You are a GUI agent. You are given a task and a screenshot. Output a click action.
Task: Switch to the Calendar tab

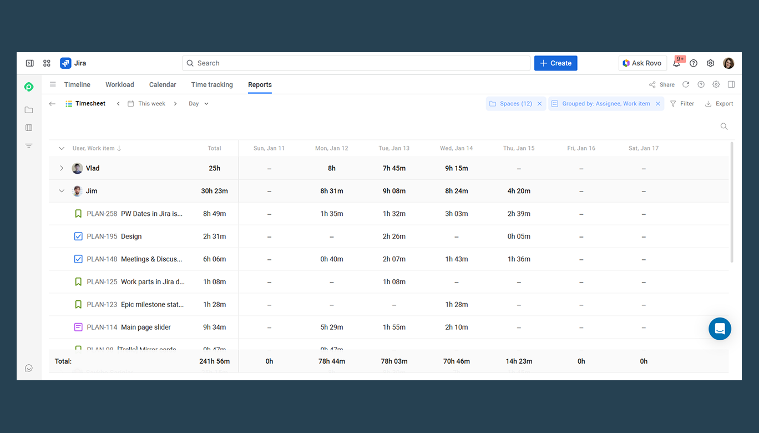(x=163, y=84)
